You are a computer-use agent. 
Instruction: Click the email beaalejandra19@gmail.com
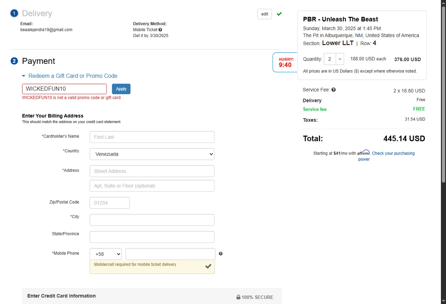(46, 30)
